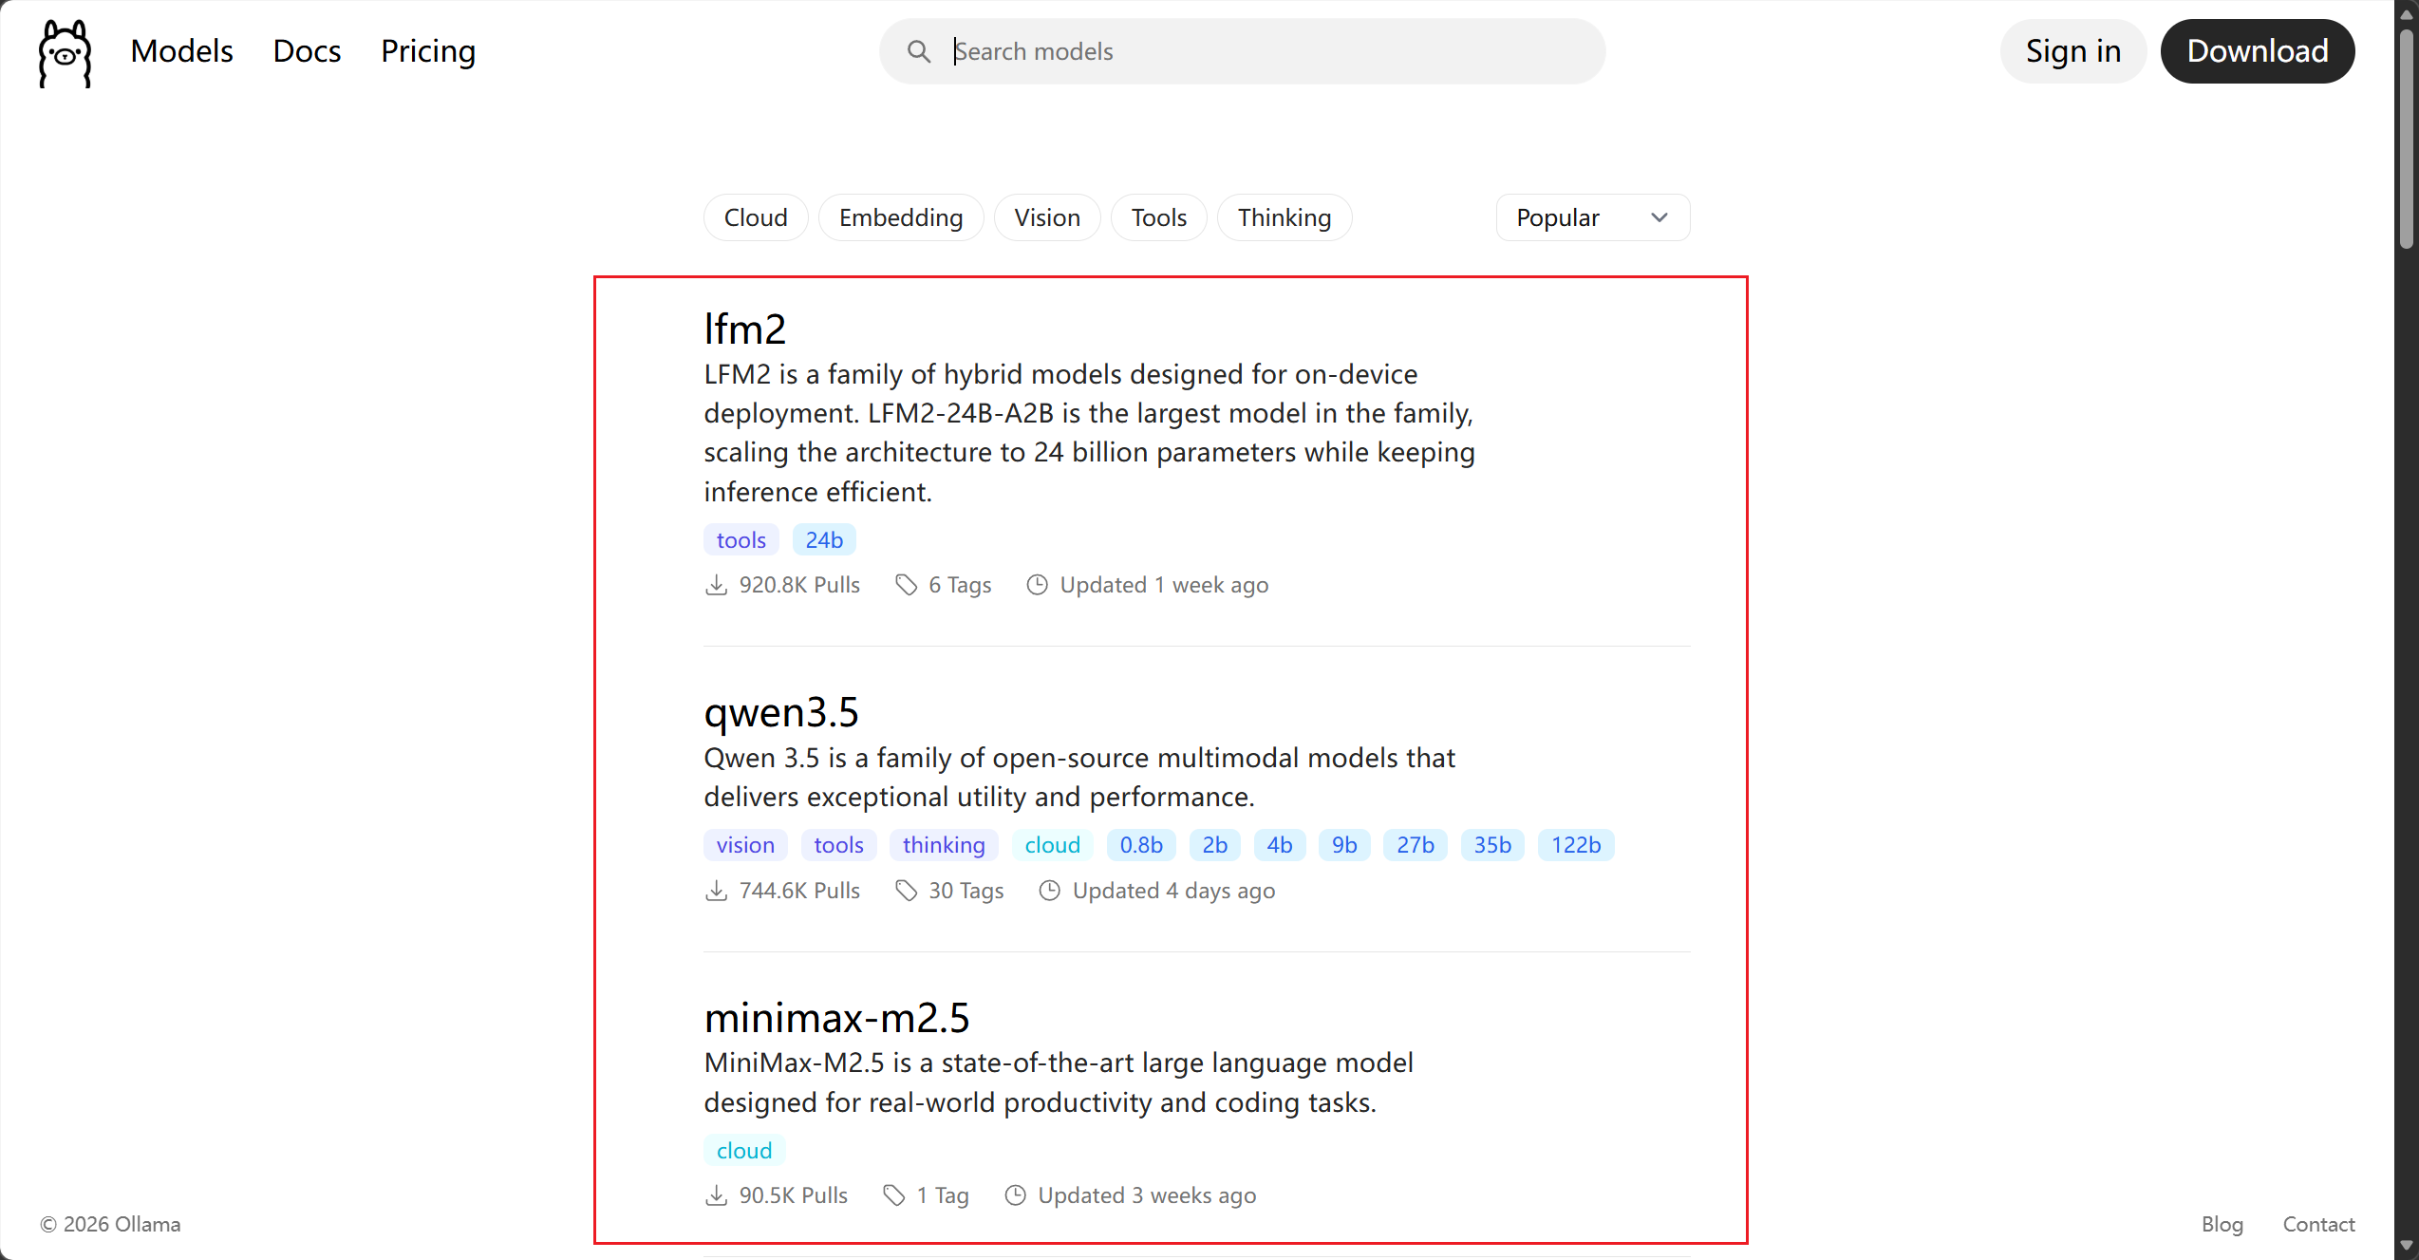The image size is (2419, 1260).
Task: Go to the Pricing page
Action: pos(428,51)
